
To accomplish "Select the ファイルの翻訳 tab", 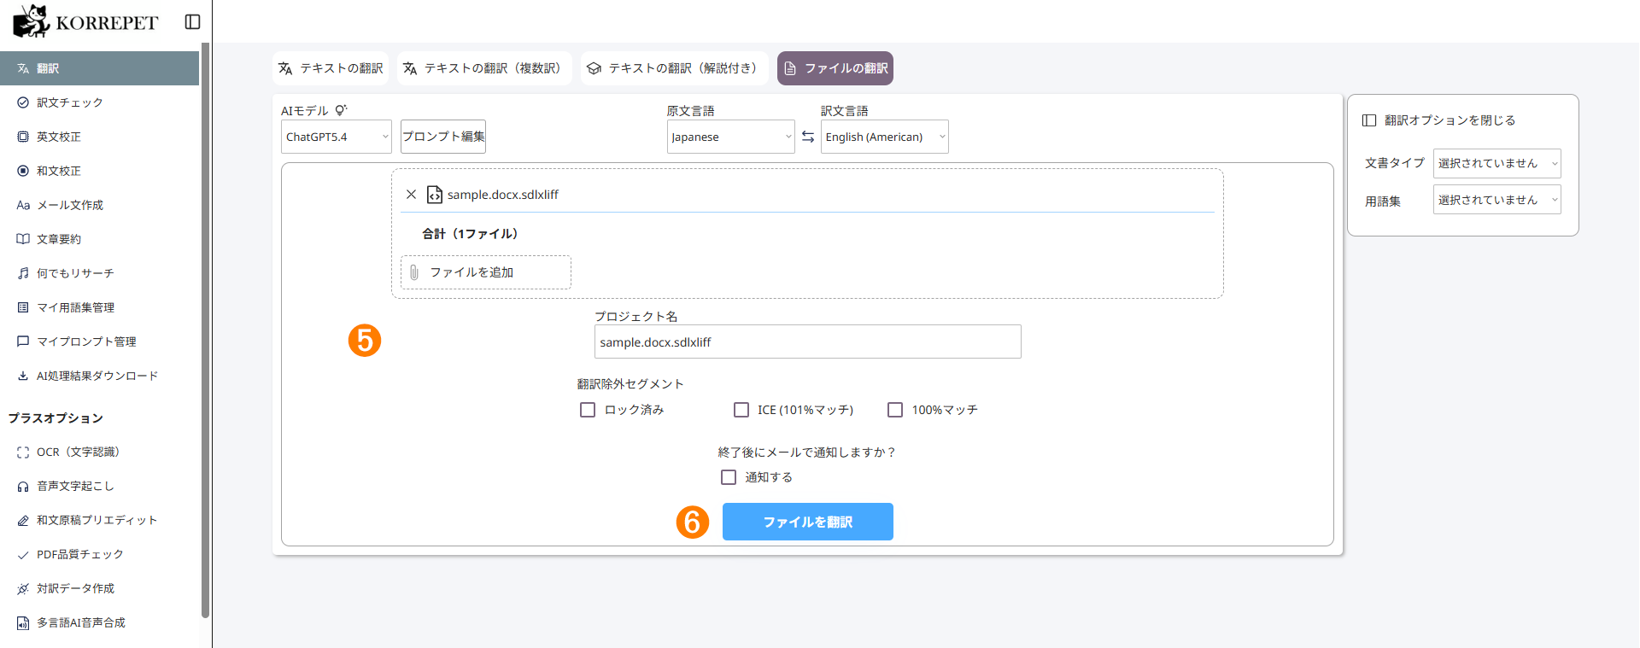I will pyautogui.click(x=835, y=68).
